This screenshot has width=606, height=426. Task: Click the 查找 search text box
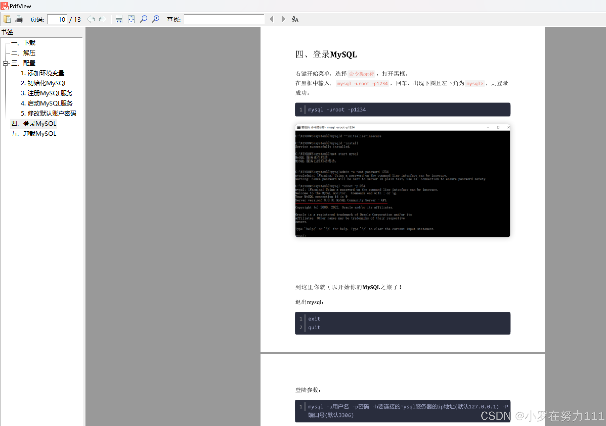coord(224,19)
